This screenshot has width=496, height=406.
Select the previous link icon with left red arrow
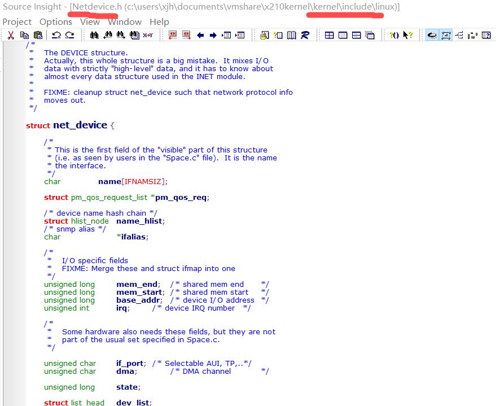click(173, 35)
